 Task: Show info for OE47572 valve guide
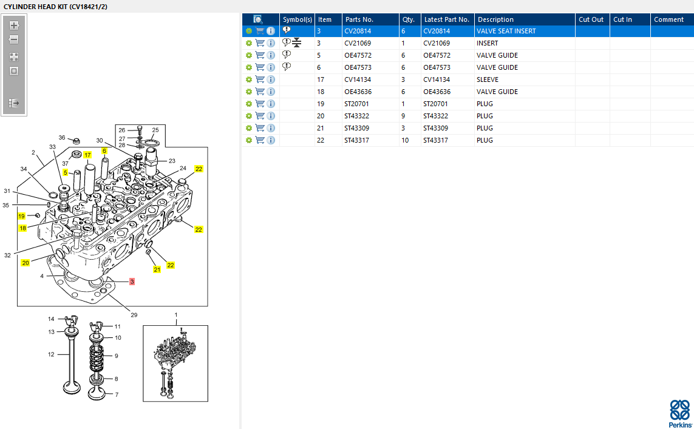click(x=271, y=55)
